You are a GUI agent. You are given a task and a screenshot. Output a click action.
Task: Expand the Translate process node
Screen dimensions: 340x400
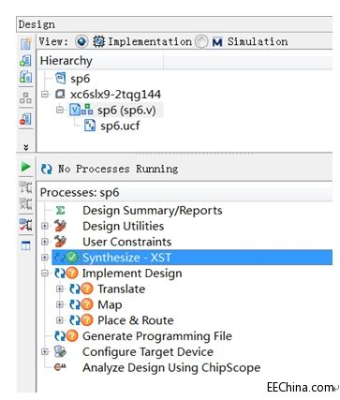tap(60, 289)
